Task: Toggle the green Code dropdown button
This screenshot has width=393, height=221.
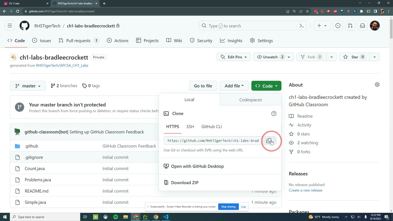Action: pos(266,86)
